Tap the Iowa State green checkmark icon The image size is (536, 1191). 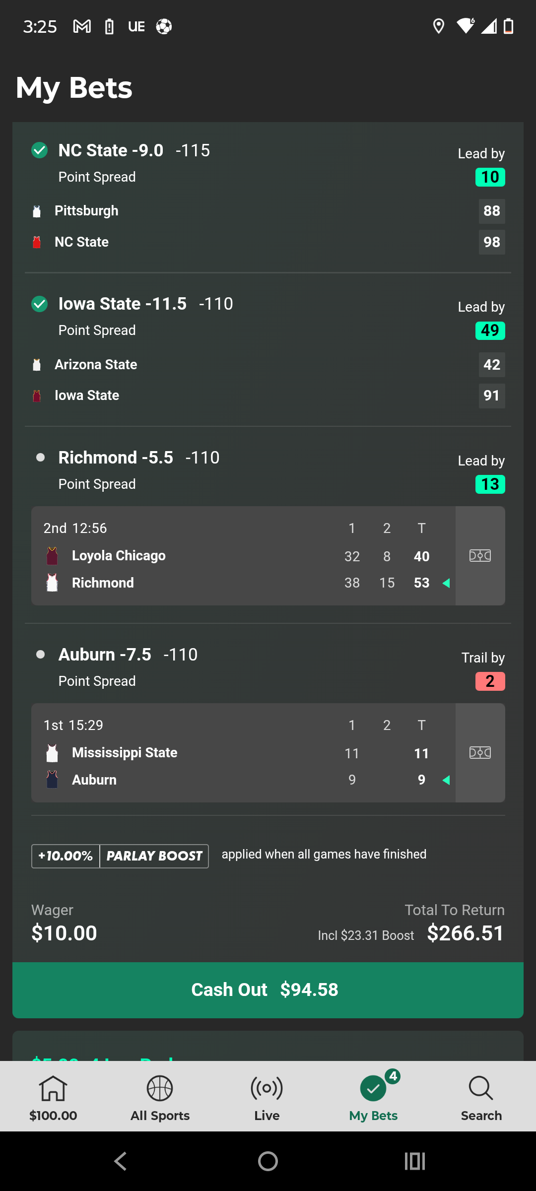pos(40,304)
